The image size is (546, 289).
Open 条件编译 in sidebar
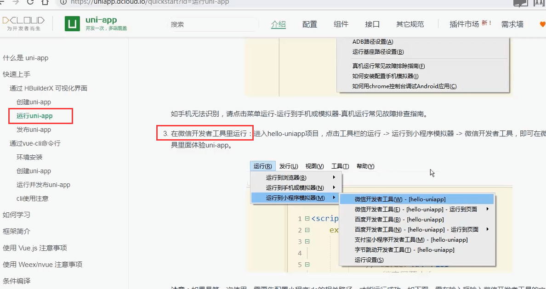(17, 281)
